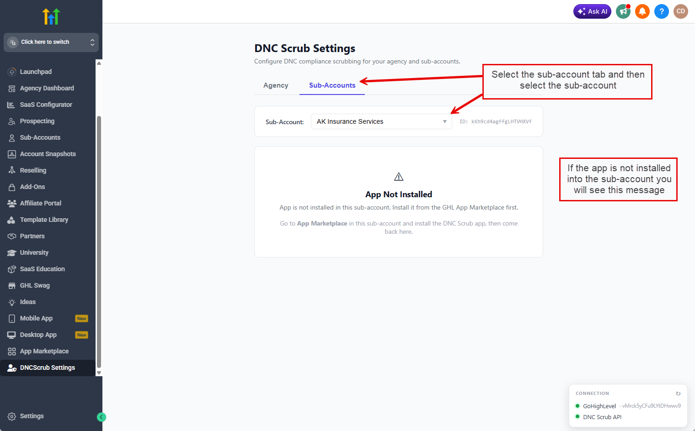
Task: Click the App Marketplace bold link text
Action: (322, 223)
